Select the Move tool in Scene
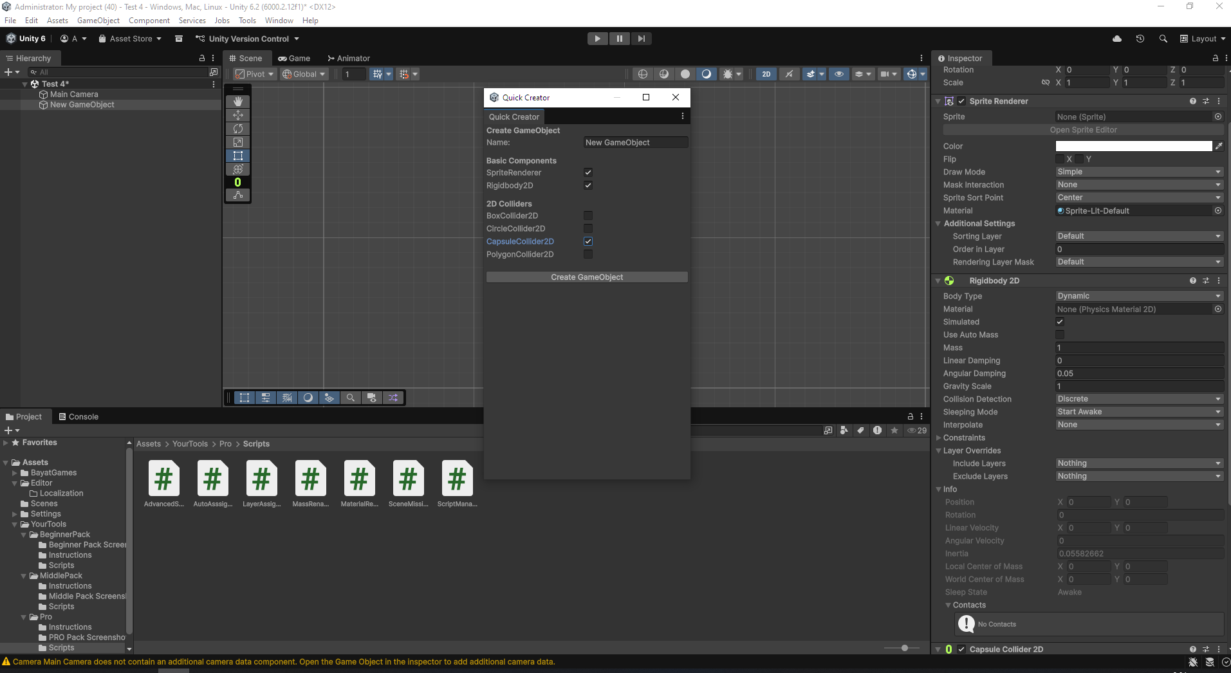Viewport: 1231px width, 673px height. click(238, 115)
